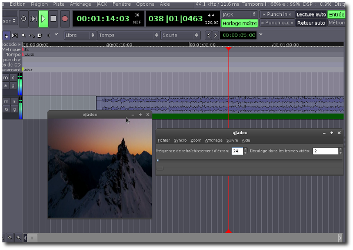Click the nudge backward arrow
353x250 pixels.
208,35
